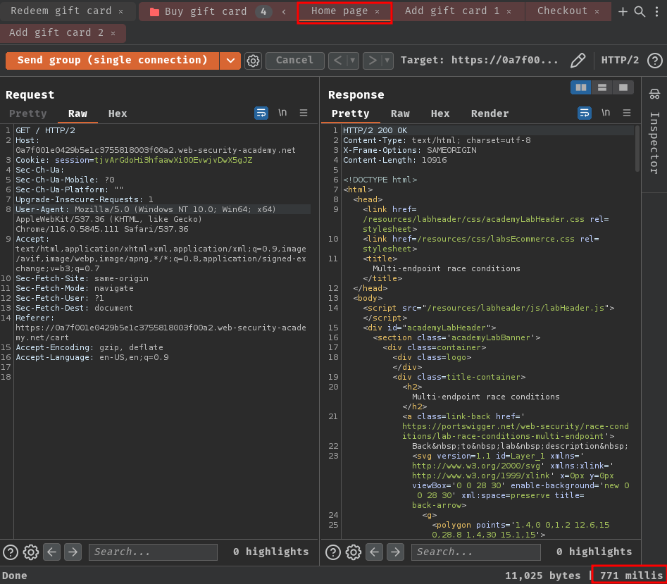The width and height of the screenshot is (667, 584).
Task: Select side-by-side layout view icon
Action: click(x=580, y=87)
